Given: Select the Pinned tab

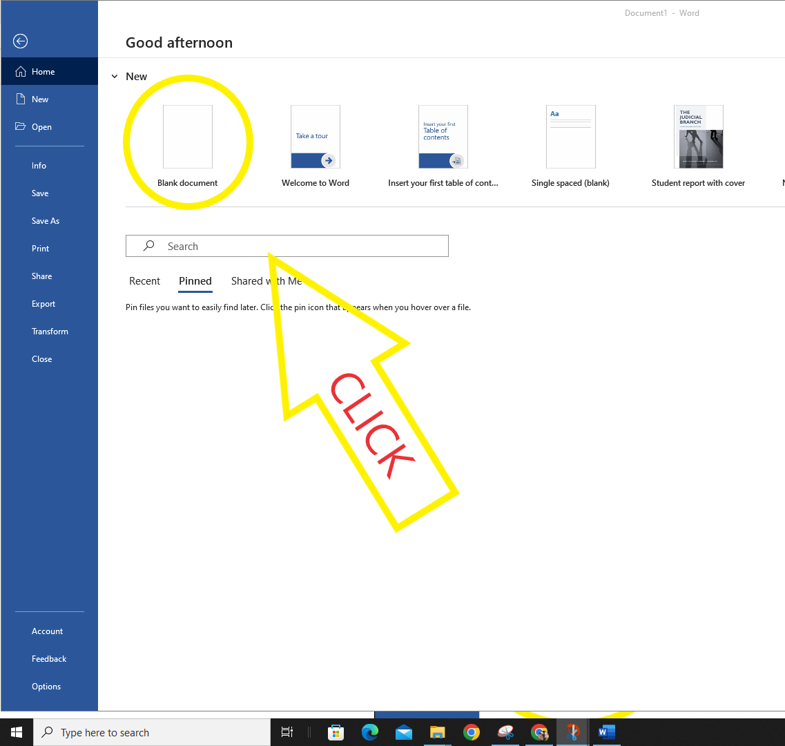Looking at the screenshot, I should 195,281.
